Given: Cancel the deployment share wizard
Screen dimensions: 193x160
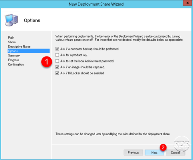Looking at the screenshot, I should coord(175,152).
